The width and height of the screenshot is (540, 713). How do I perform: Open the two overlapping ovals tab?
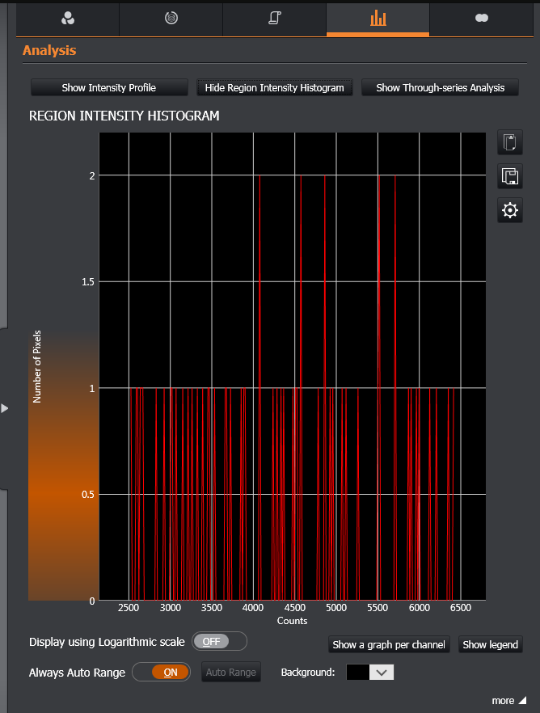pos(482,19)
